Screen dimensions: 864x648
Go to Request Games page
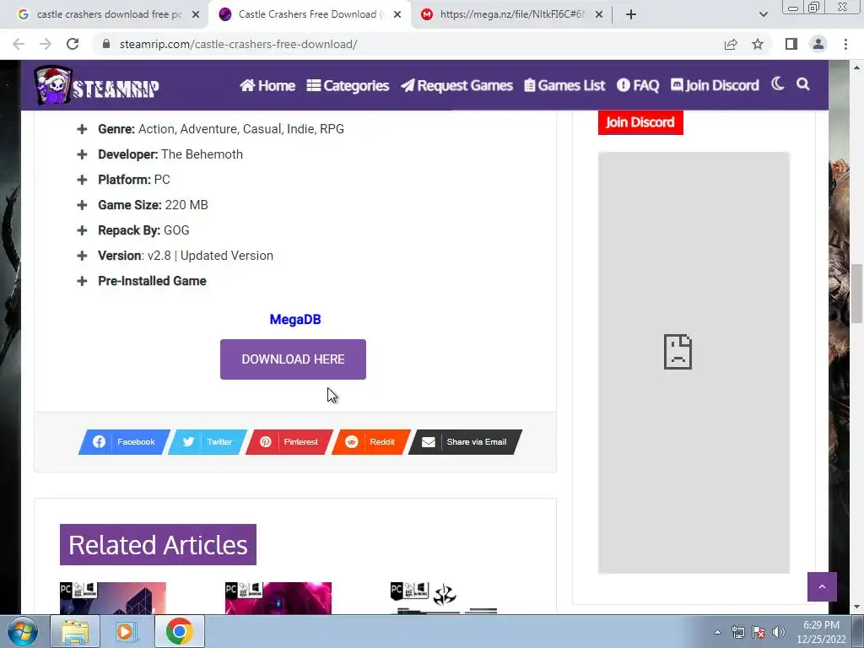456,85
